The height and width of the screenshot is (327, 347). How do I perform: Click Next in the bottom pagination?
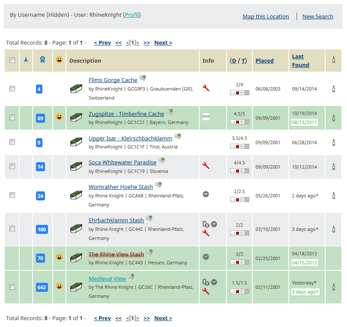point(163,318)
